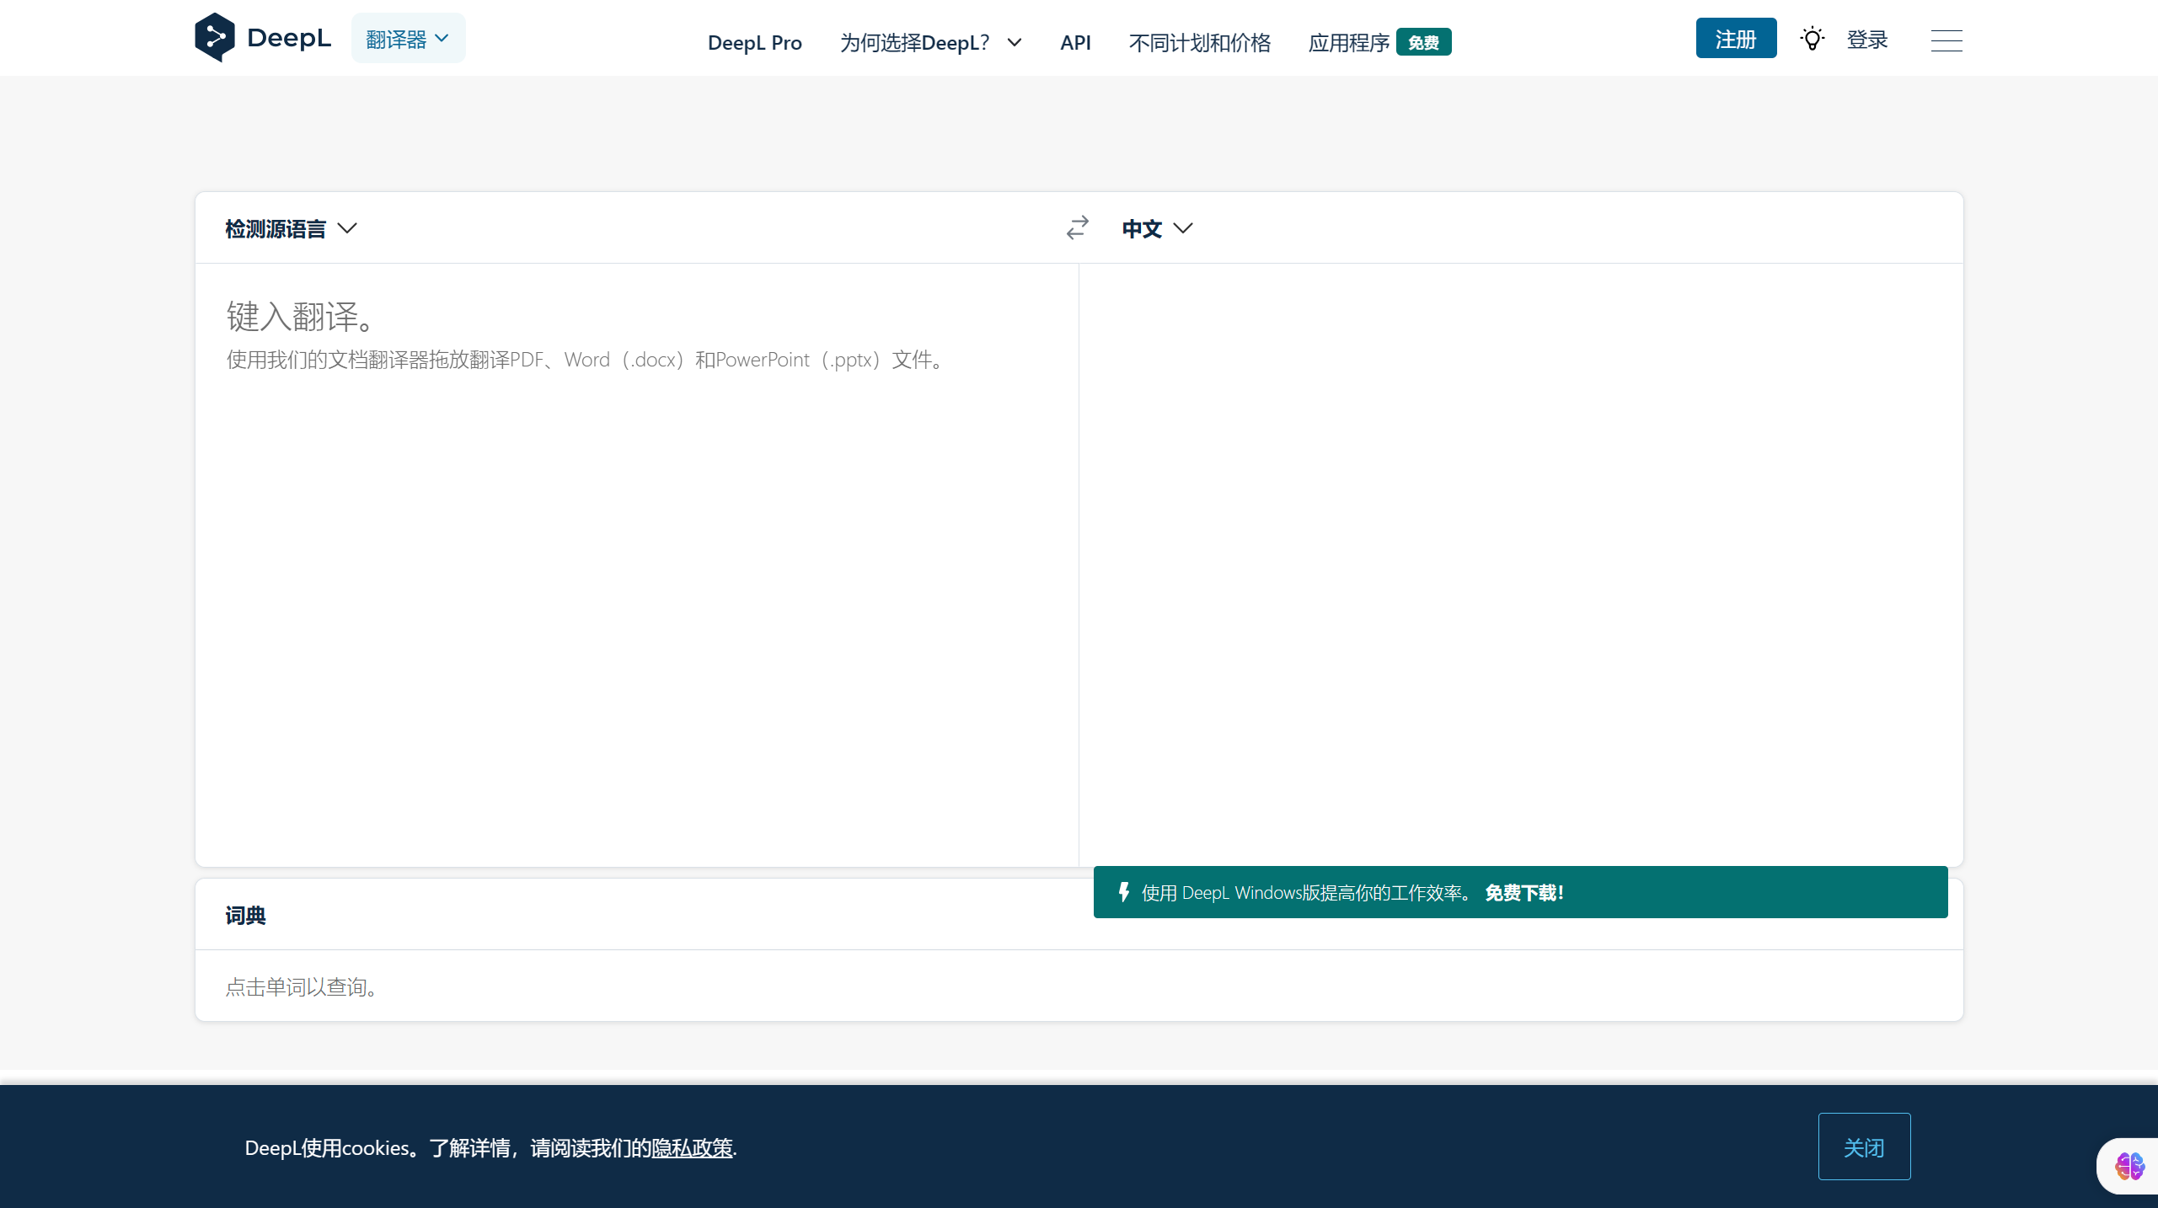
Task: Click the DeepL logo icon
Action: pos(216,37)
